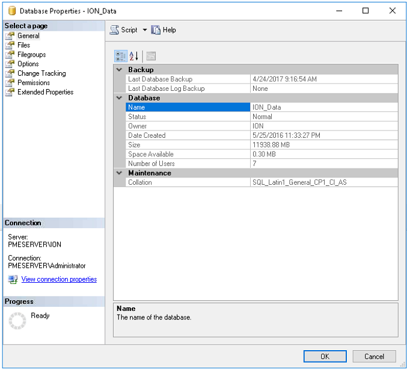The height and width of the screenshot is (370, 407).
Task: Collapse the Backup category
Action: [119, 70]
